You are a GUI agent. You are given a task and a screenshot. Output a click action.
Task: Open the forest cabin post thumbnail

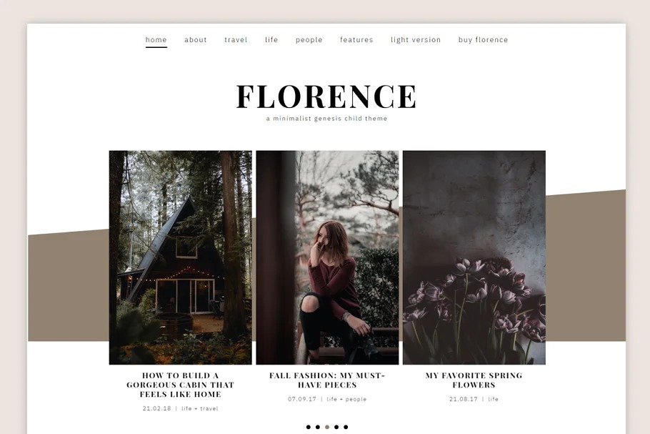pyautogui.click(x=180, y=257)
